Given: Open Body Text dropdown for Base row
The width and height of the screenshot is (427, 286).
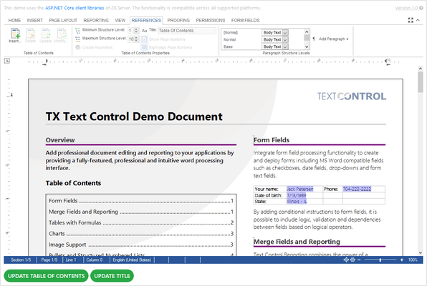Looking at the screenshot, I should [x=285, y=46].
